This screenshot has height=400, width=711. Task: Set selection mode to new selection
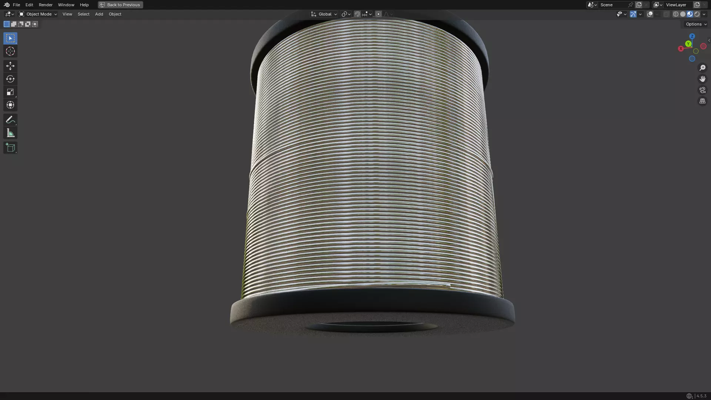tap(7, 24)
